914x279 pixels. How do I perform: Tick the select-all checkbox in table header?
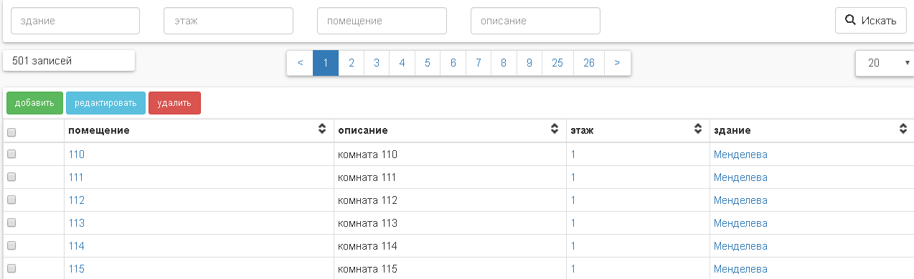click(x=11, y=132)
